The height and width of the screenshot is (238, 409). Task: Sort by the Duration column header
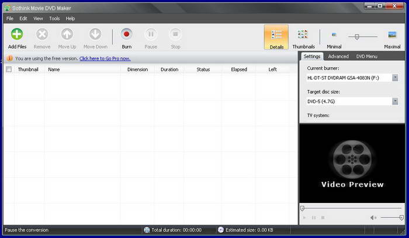coord(169,70)
